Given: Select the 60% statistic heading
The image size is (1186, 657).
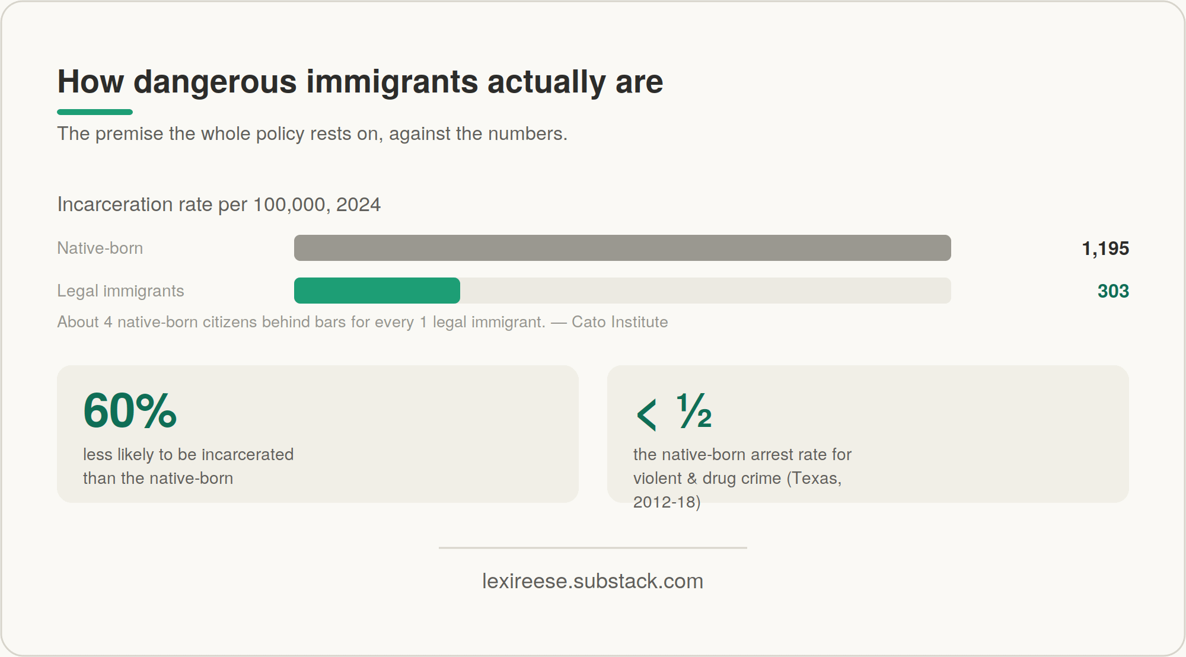Looking at the screenshot, I should click(130, 410).
